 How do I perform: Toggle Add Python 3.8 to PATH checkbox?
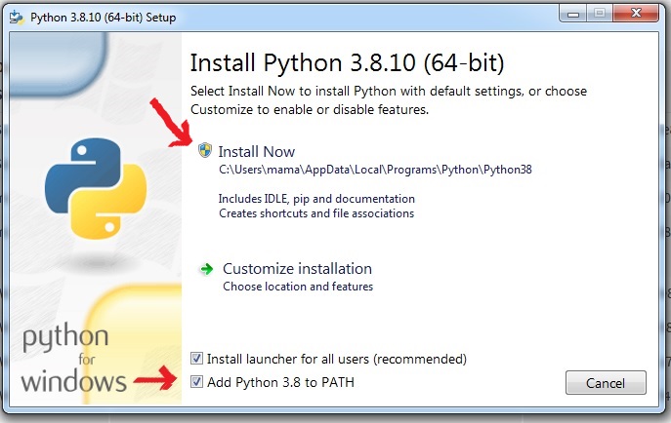[197, 382]
